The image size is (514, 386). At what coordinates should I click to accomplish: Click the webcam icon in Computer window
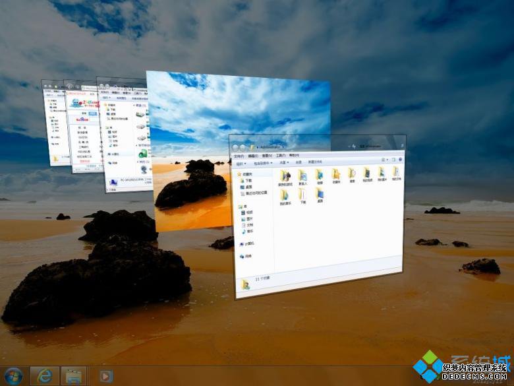point(144,170)
